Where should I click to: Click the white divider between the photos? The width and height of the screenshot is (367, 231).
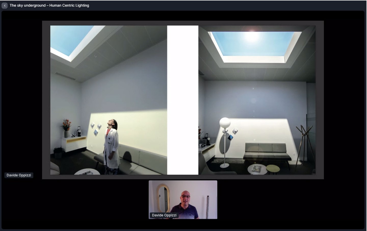[182, 100]
